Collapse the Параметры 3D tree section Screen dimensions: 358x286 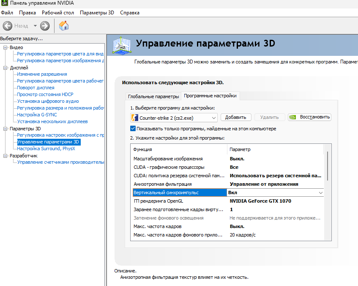pos(5,129)
